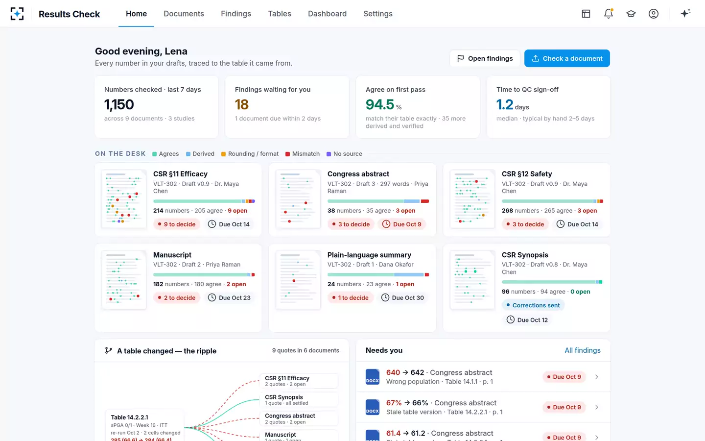Click 'Findings waiting for you' stat card
This screenshot has height=441, width=705.
click(x=287, y=106)
